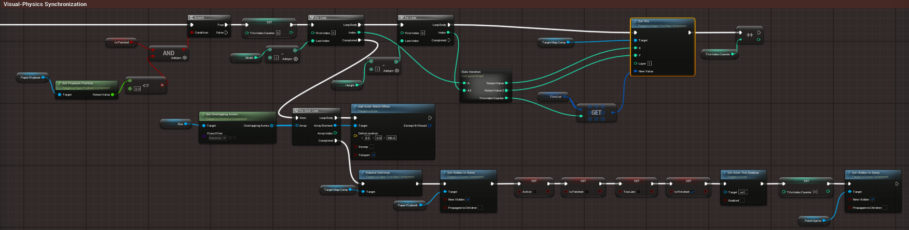Viewport: 909px width, 230px height.
Task: Click the Delta Location X value field
Action: (x=367, y=138)
